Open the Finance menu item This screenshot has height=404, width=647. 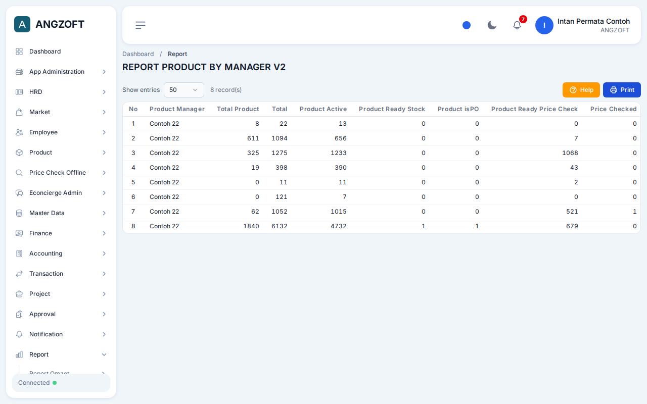coord(61,233)
